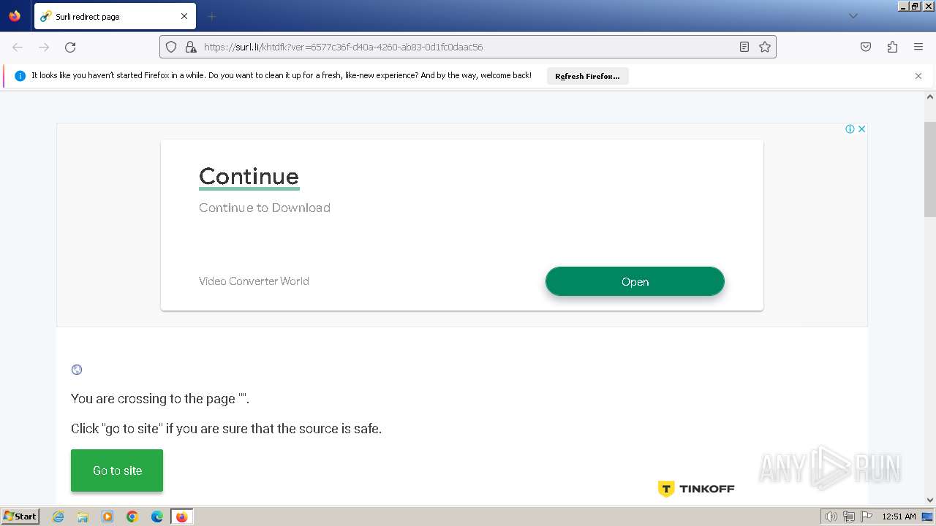Click the address bar URL

(344, 47)
